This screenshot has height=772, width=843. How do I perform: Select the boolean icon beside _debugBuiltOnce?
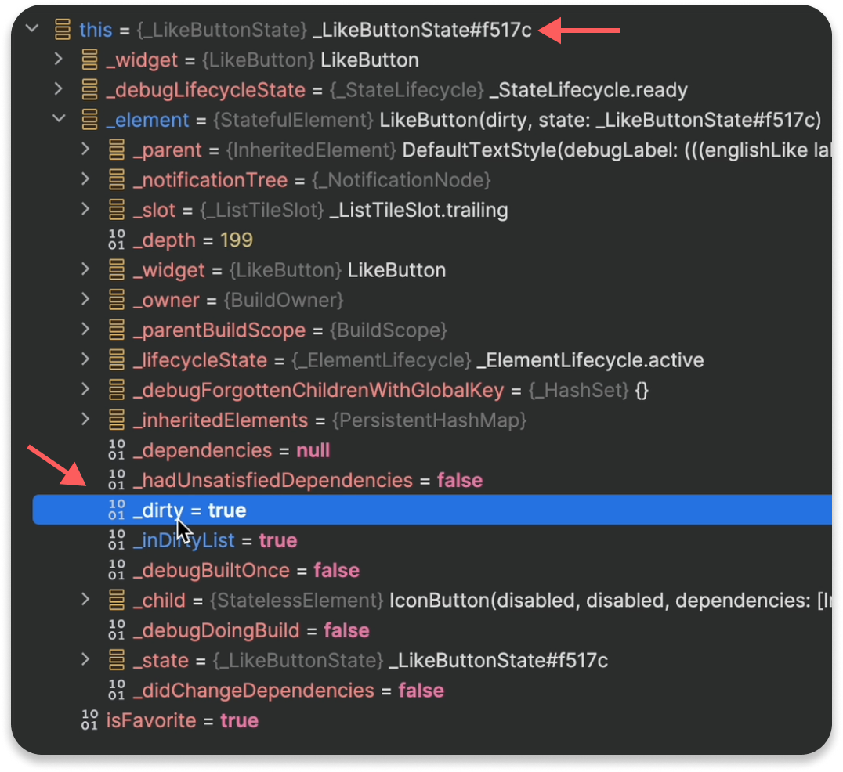tap(116, 570)
